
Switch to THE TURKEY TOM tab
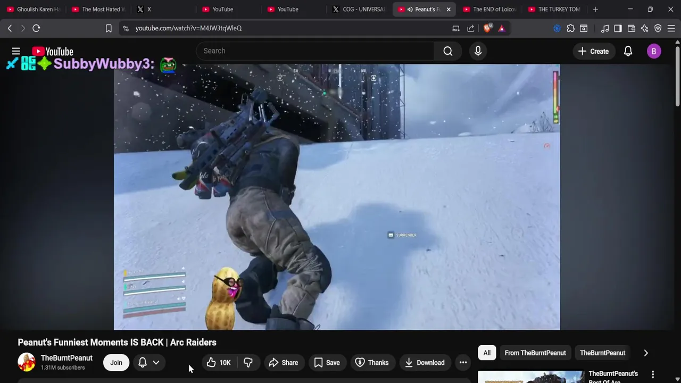[554, 9]
